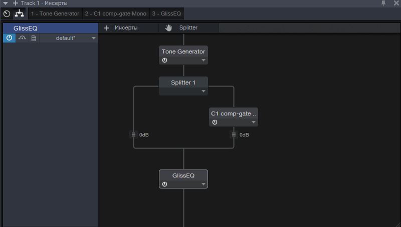Open Tone Generator node dropdown arrow

(x=204, y=60)
